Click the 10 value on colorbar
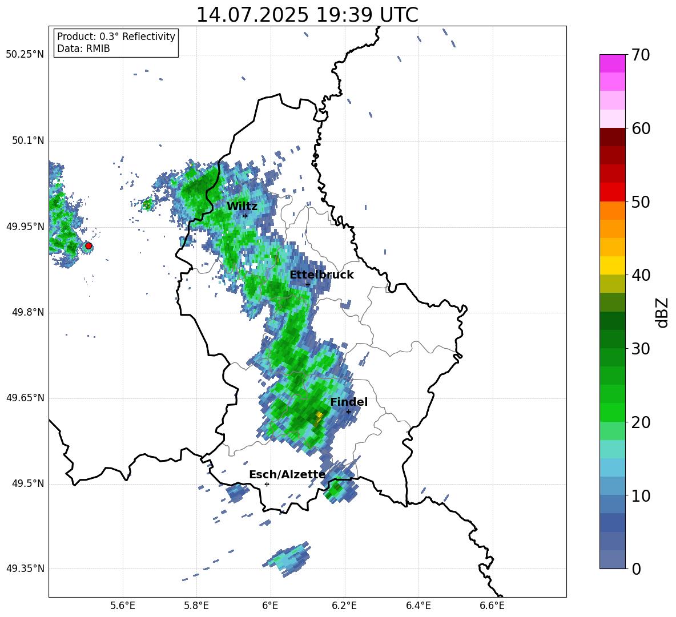Screen dimensions: 676x617 (641, 495)
